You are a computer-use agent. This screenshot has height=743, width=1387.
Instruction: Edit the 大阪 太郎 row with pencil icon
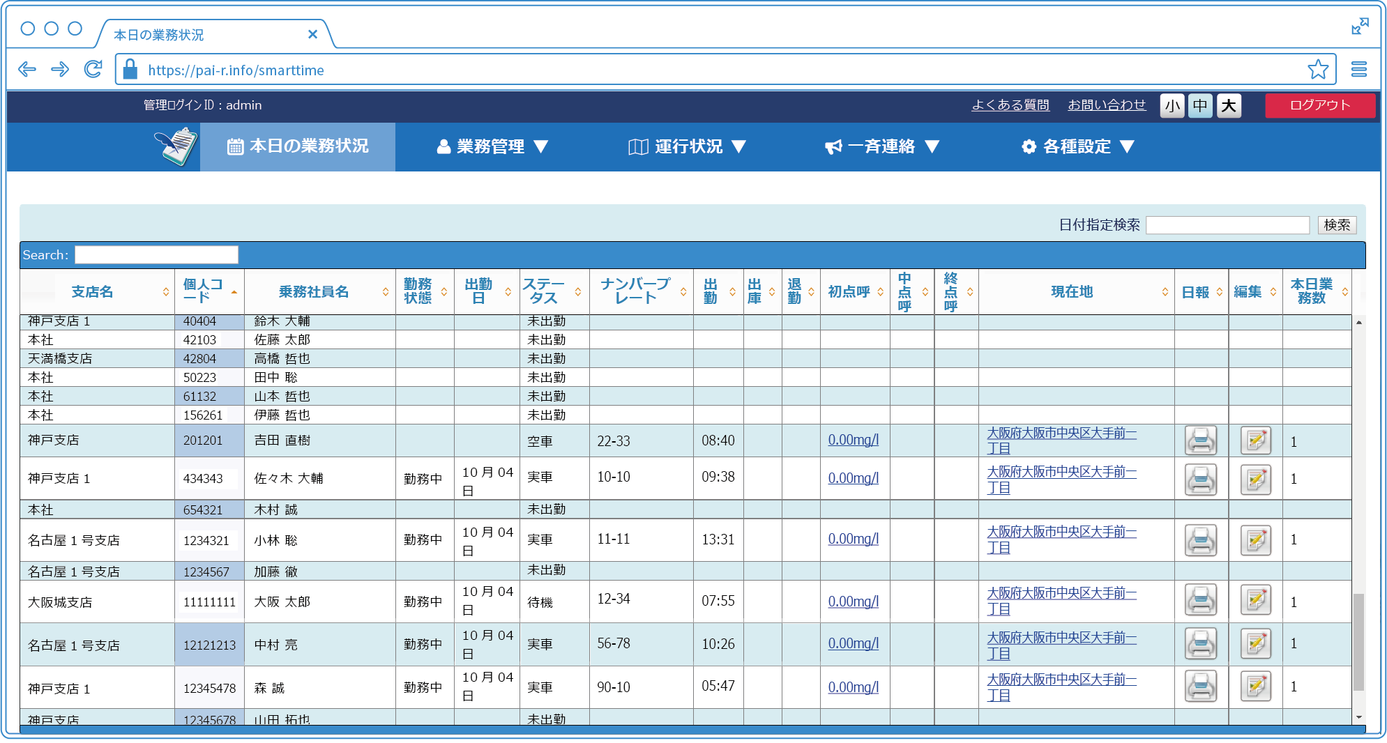[x=1256, y=600]
